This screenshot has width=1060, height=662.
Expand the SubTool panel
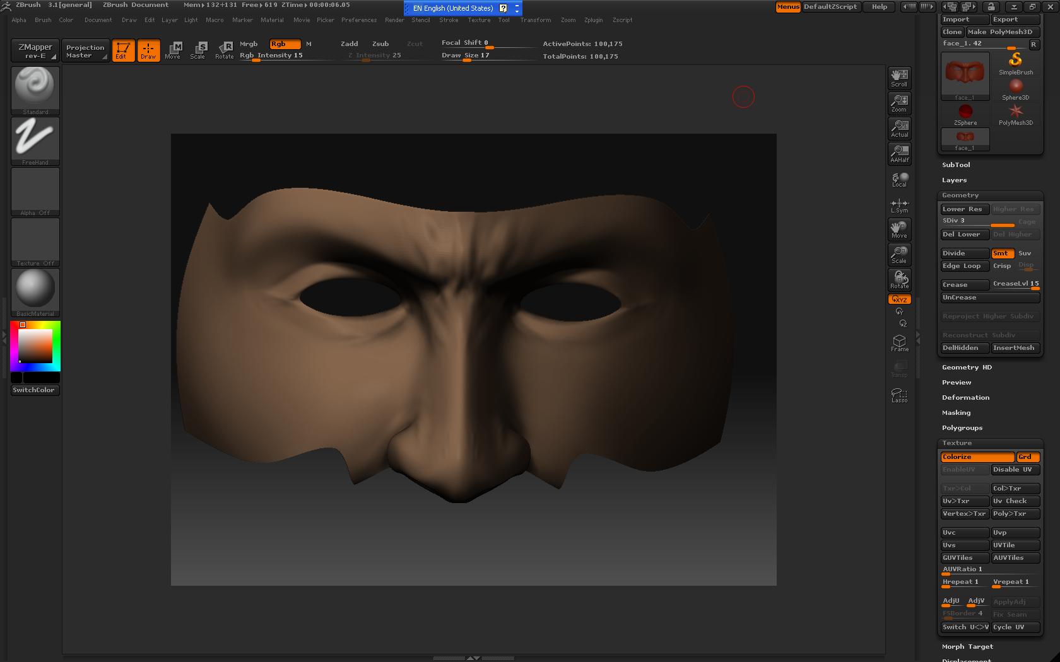[x=956, y=165]
